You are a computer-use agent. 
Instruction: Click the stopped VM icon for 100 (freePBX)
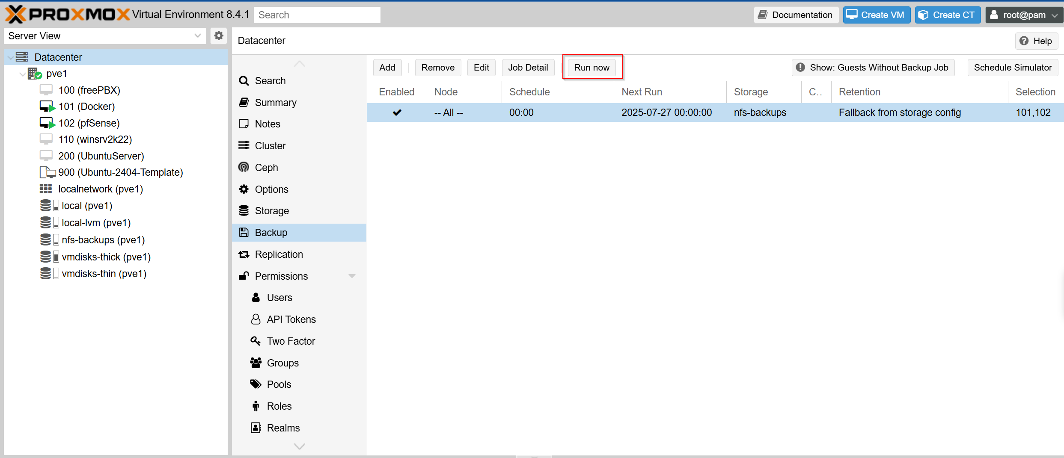(46, 90)
